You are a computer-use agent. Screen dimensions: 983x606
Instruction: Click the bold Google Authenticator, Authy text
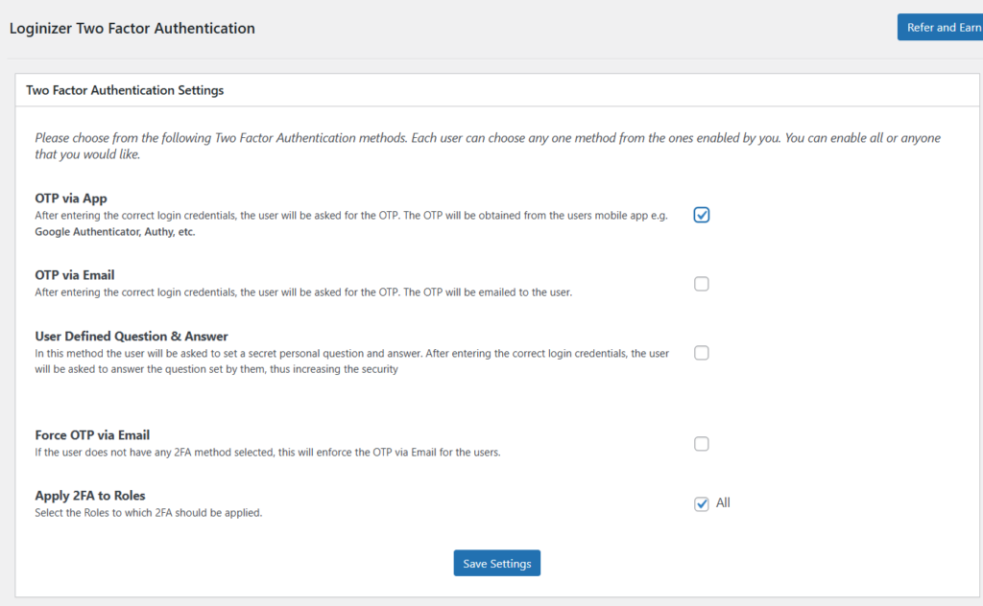click(x=115, y=232)
